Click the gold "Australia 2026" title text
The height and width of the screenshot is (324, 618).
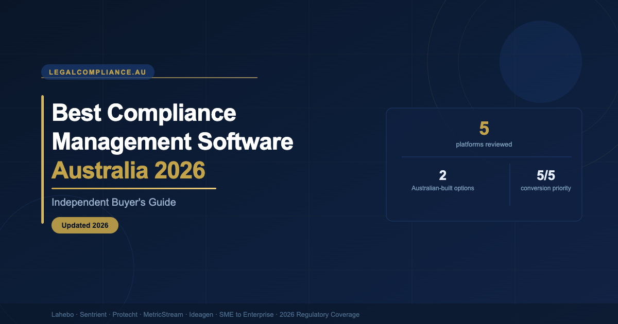coord(128,170)
